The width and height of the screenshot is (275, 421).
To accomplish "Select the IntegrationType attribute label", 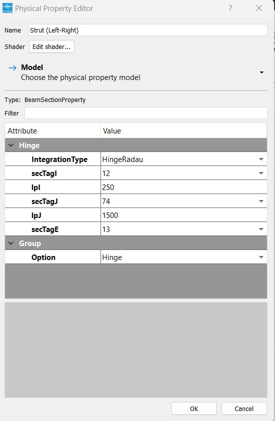I will 59,159.
